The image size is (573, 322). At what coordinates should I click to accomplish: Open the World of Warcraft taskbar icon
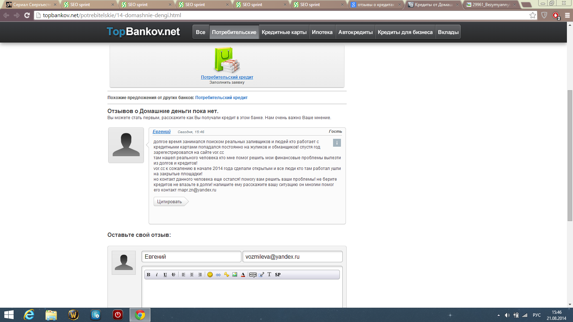tap(73, 315)
